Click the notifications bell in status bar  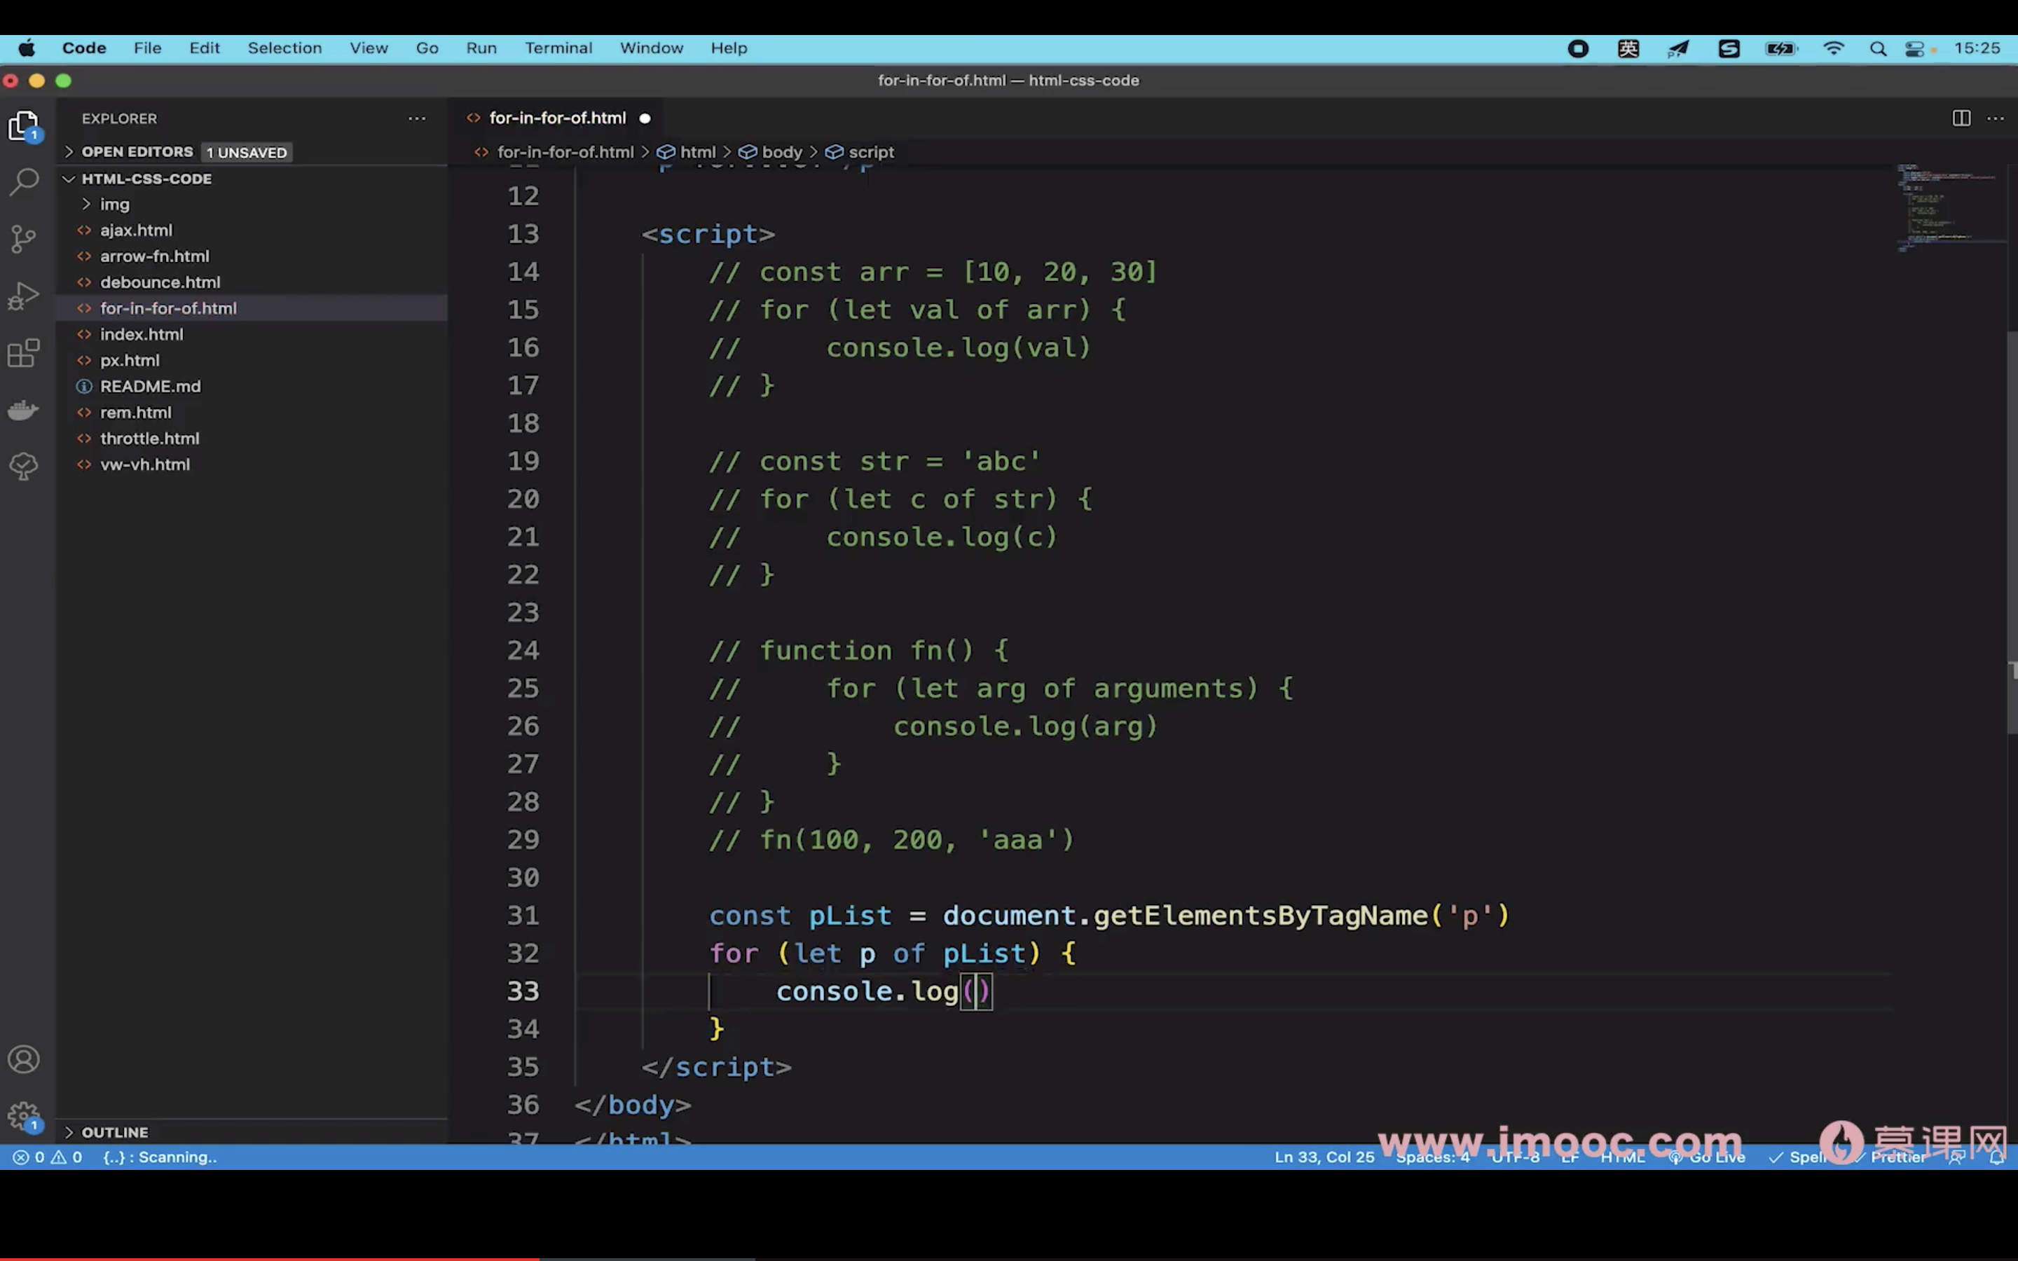click(1996, 1157)
